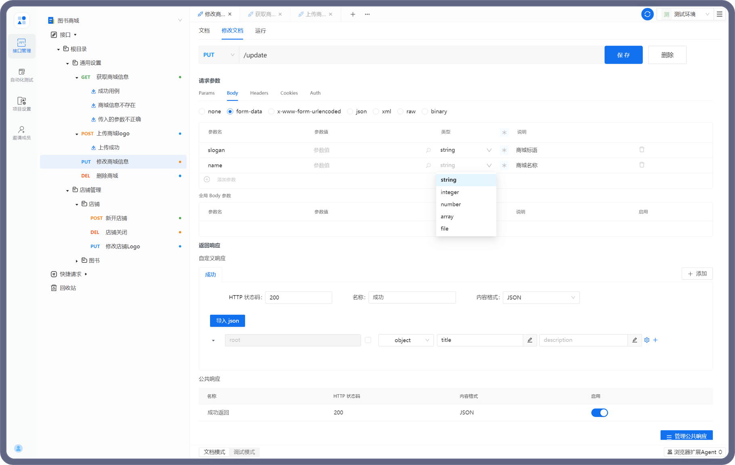Click the user avatar icon at bottom left
The height and width of the screenshot is (465, 735).
click(x=18, y=448)
